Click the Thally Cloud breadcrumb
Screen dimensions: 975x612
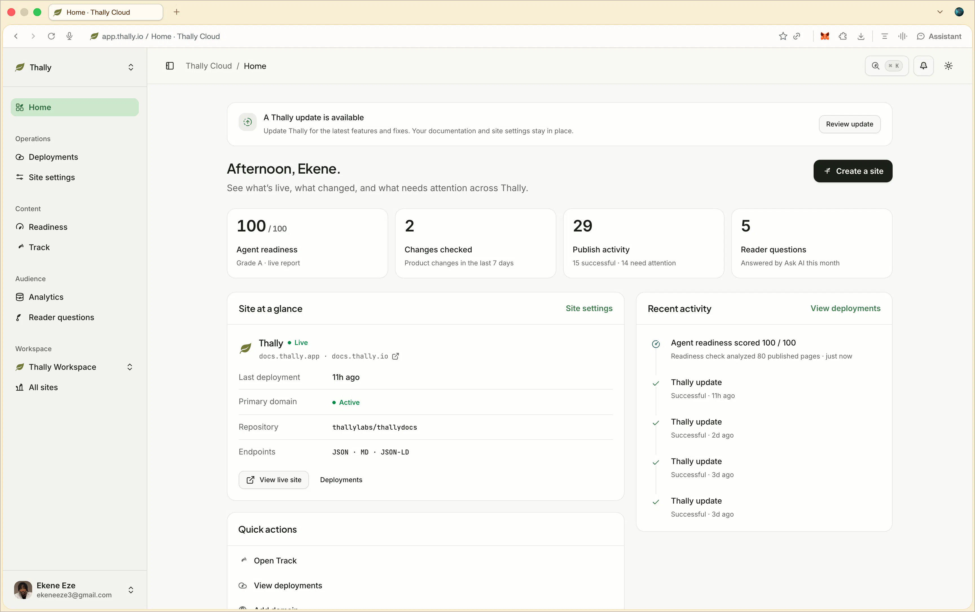pyautogui.click(x=209, y=66)
